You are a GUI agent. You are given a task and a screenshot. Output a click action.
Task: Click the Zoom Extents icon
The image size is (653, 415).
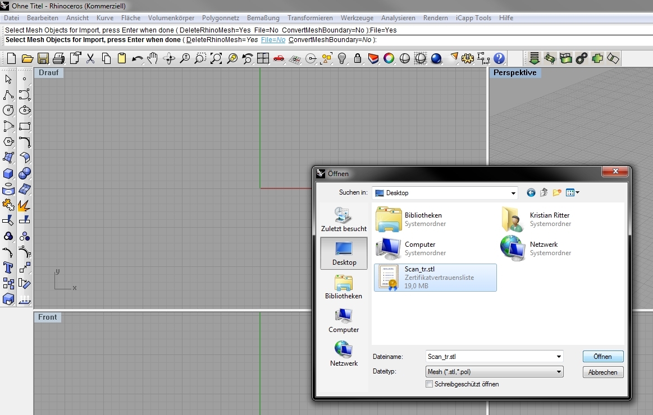click(x=216, y=59)
